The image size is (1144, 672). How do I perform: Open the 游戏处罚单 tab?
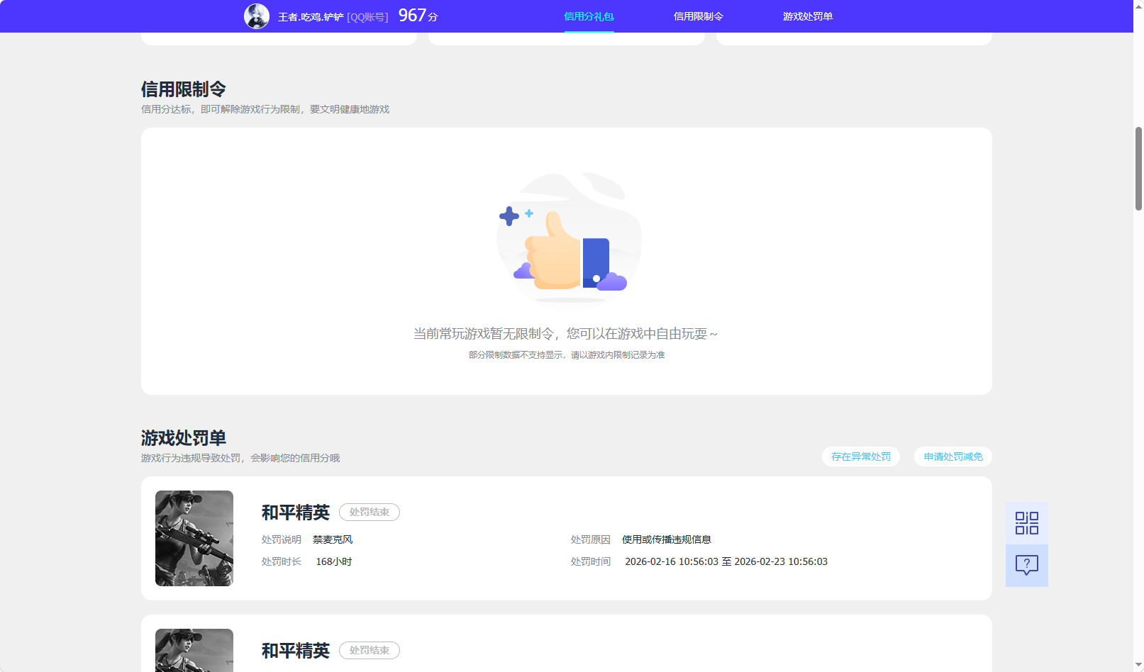807,16
